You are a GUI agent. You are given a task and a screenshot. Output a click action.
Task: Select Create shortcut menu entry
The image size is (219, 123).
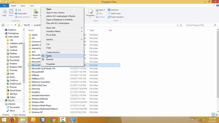pos(62,52)
